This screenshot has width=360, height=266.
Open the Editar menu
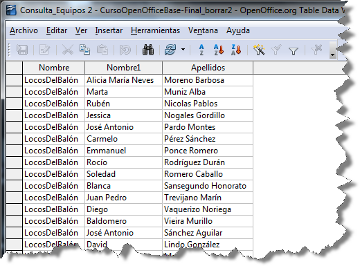click(x=57, y=30)
